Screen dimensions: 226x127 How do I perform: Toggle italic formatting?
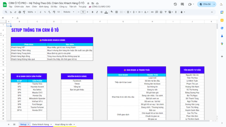98,12
